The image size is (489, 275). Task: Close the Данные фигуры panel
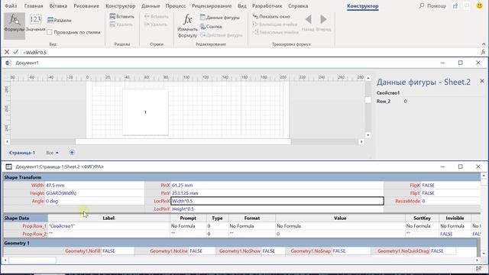pyautogui.click(x=482, y=81)
